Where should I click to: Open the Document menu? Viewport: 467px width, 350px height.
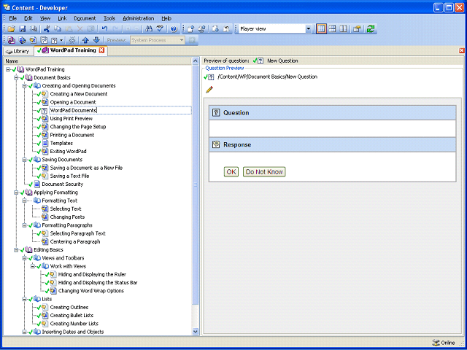point(85,18)
